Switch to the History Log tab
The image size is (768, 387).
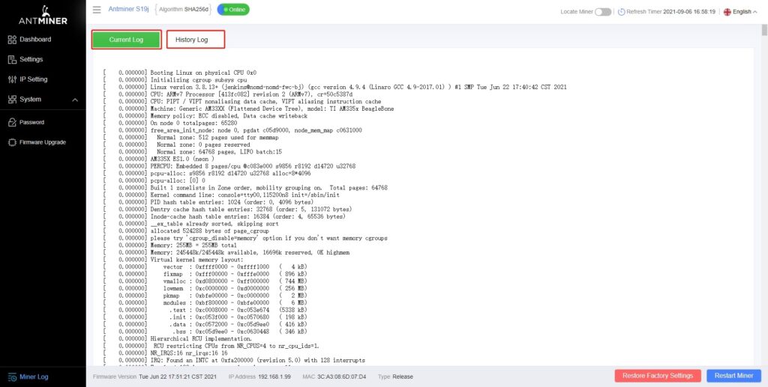pos(196,40)
